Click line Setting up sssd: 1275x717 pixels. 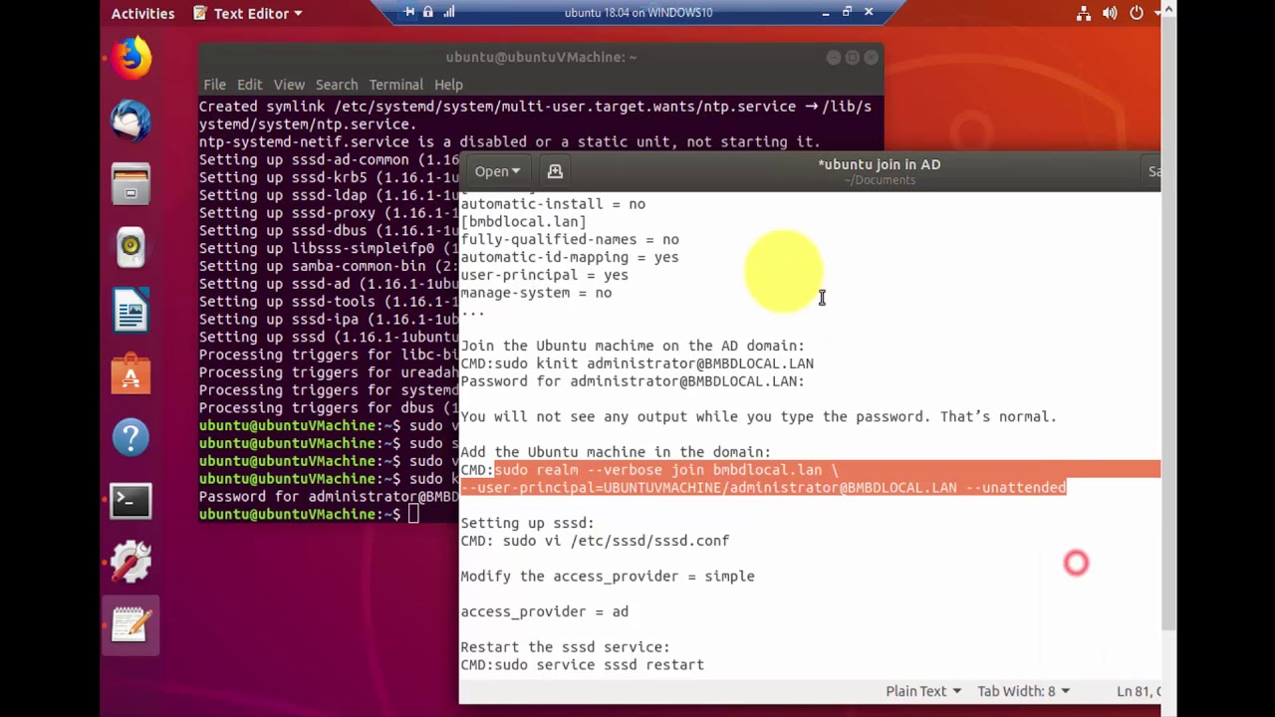click(x=527, y=523)
